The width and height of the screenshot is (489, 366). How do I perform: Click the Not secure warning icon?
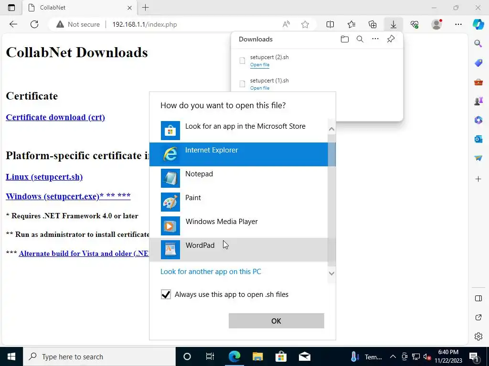60,24
